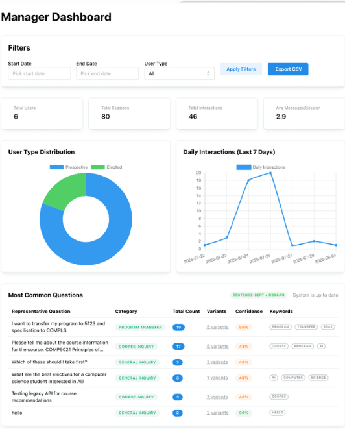Click the Keywords column header

coord(281,312)
